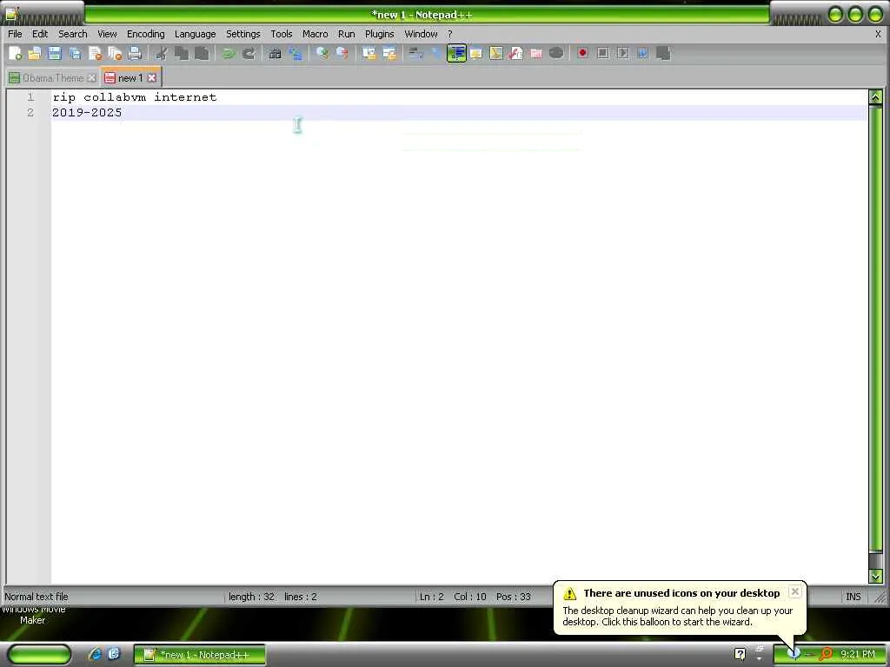Start macro recording with red dot button
This screenshot has height=667, width=890.
pyautogui.click(x=582, y=53)
